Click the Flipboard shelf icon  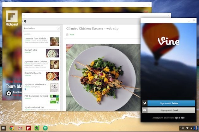(28, 128)
